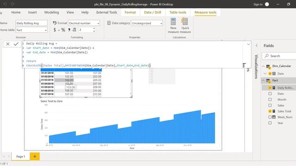Click the Daily Rolling measure calculator icon
The image size is (296, 166).
tap(274, 88)
